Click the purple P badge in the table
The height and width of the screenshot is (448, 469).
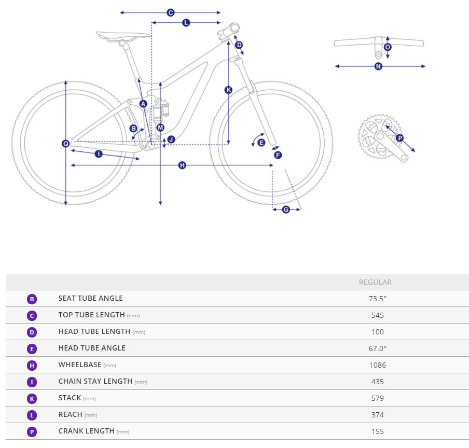tap(32, 431)
